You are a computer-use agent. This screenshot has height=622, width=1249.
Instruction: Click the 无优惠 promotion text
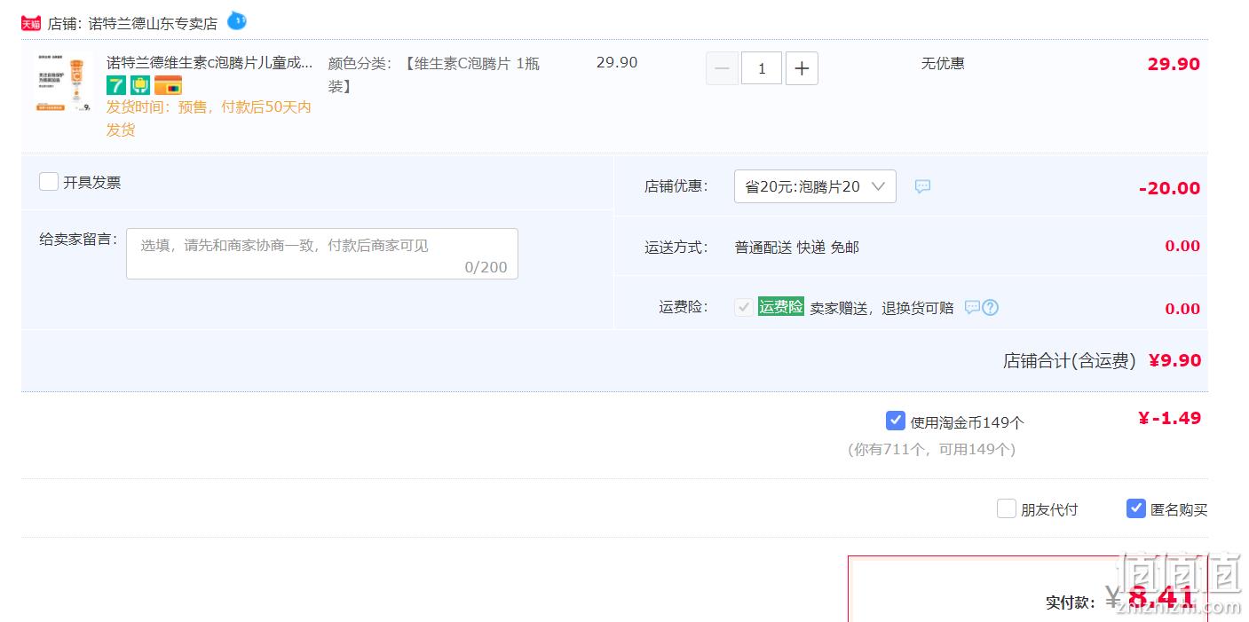(943, 63)
